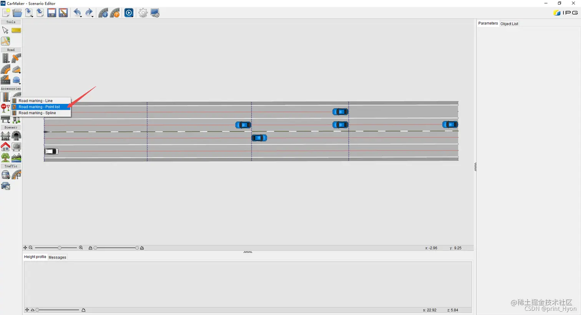This screenshot has height=315, width=581.
Task: Click the height profile pan-move icon
Action: 27,310
